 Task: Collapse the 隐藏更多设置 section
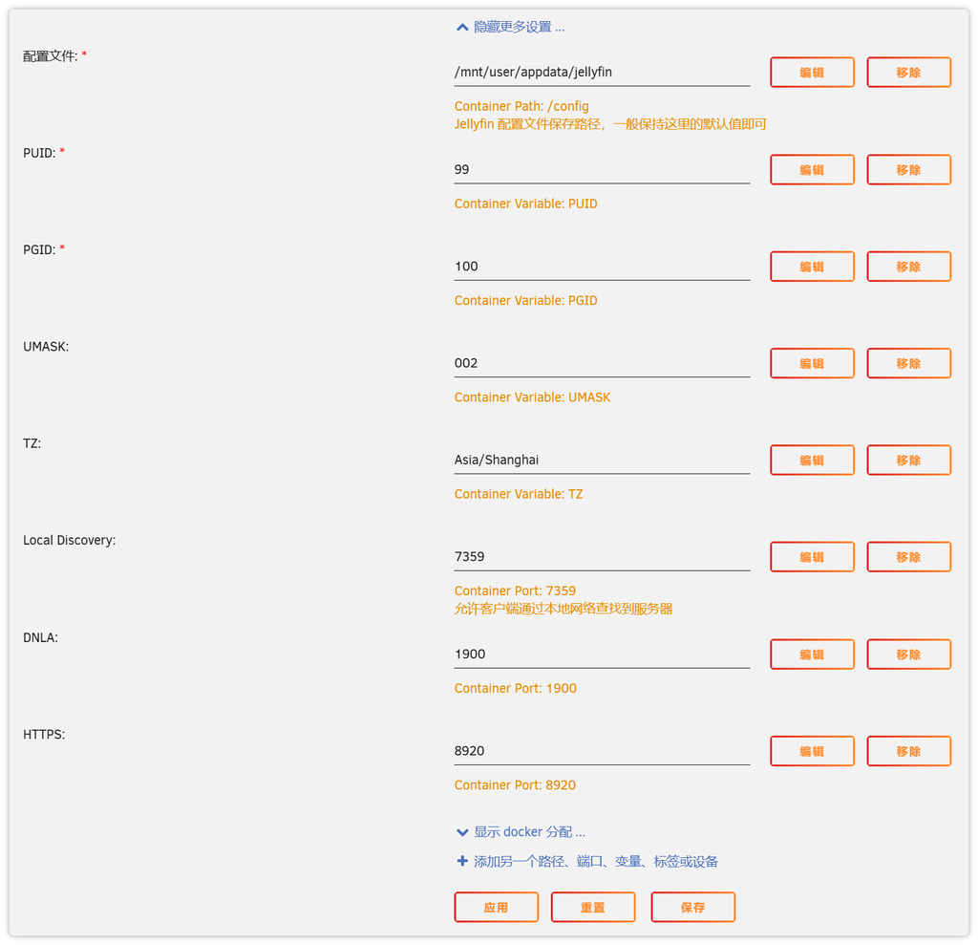click(510, 27)
